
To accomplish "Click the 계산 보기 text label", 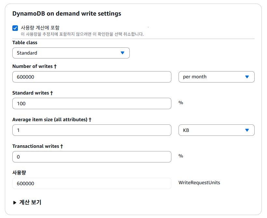I will 30,202.
